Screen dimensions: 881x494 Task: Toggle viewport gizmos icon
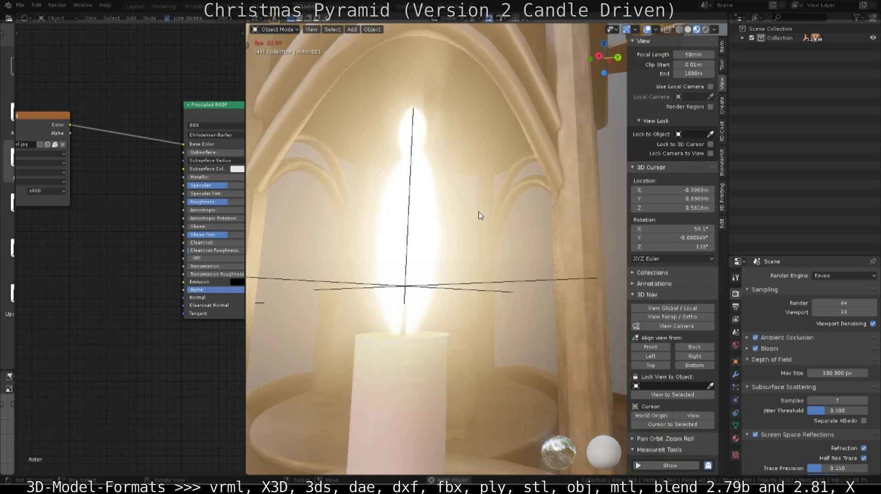(x=626, y=29)
